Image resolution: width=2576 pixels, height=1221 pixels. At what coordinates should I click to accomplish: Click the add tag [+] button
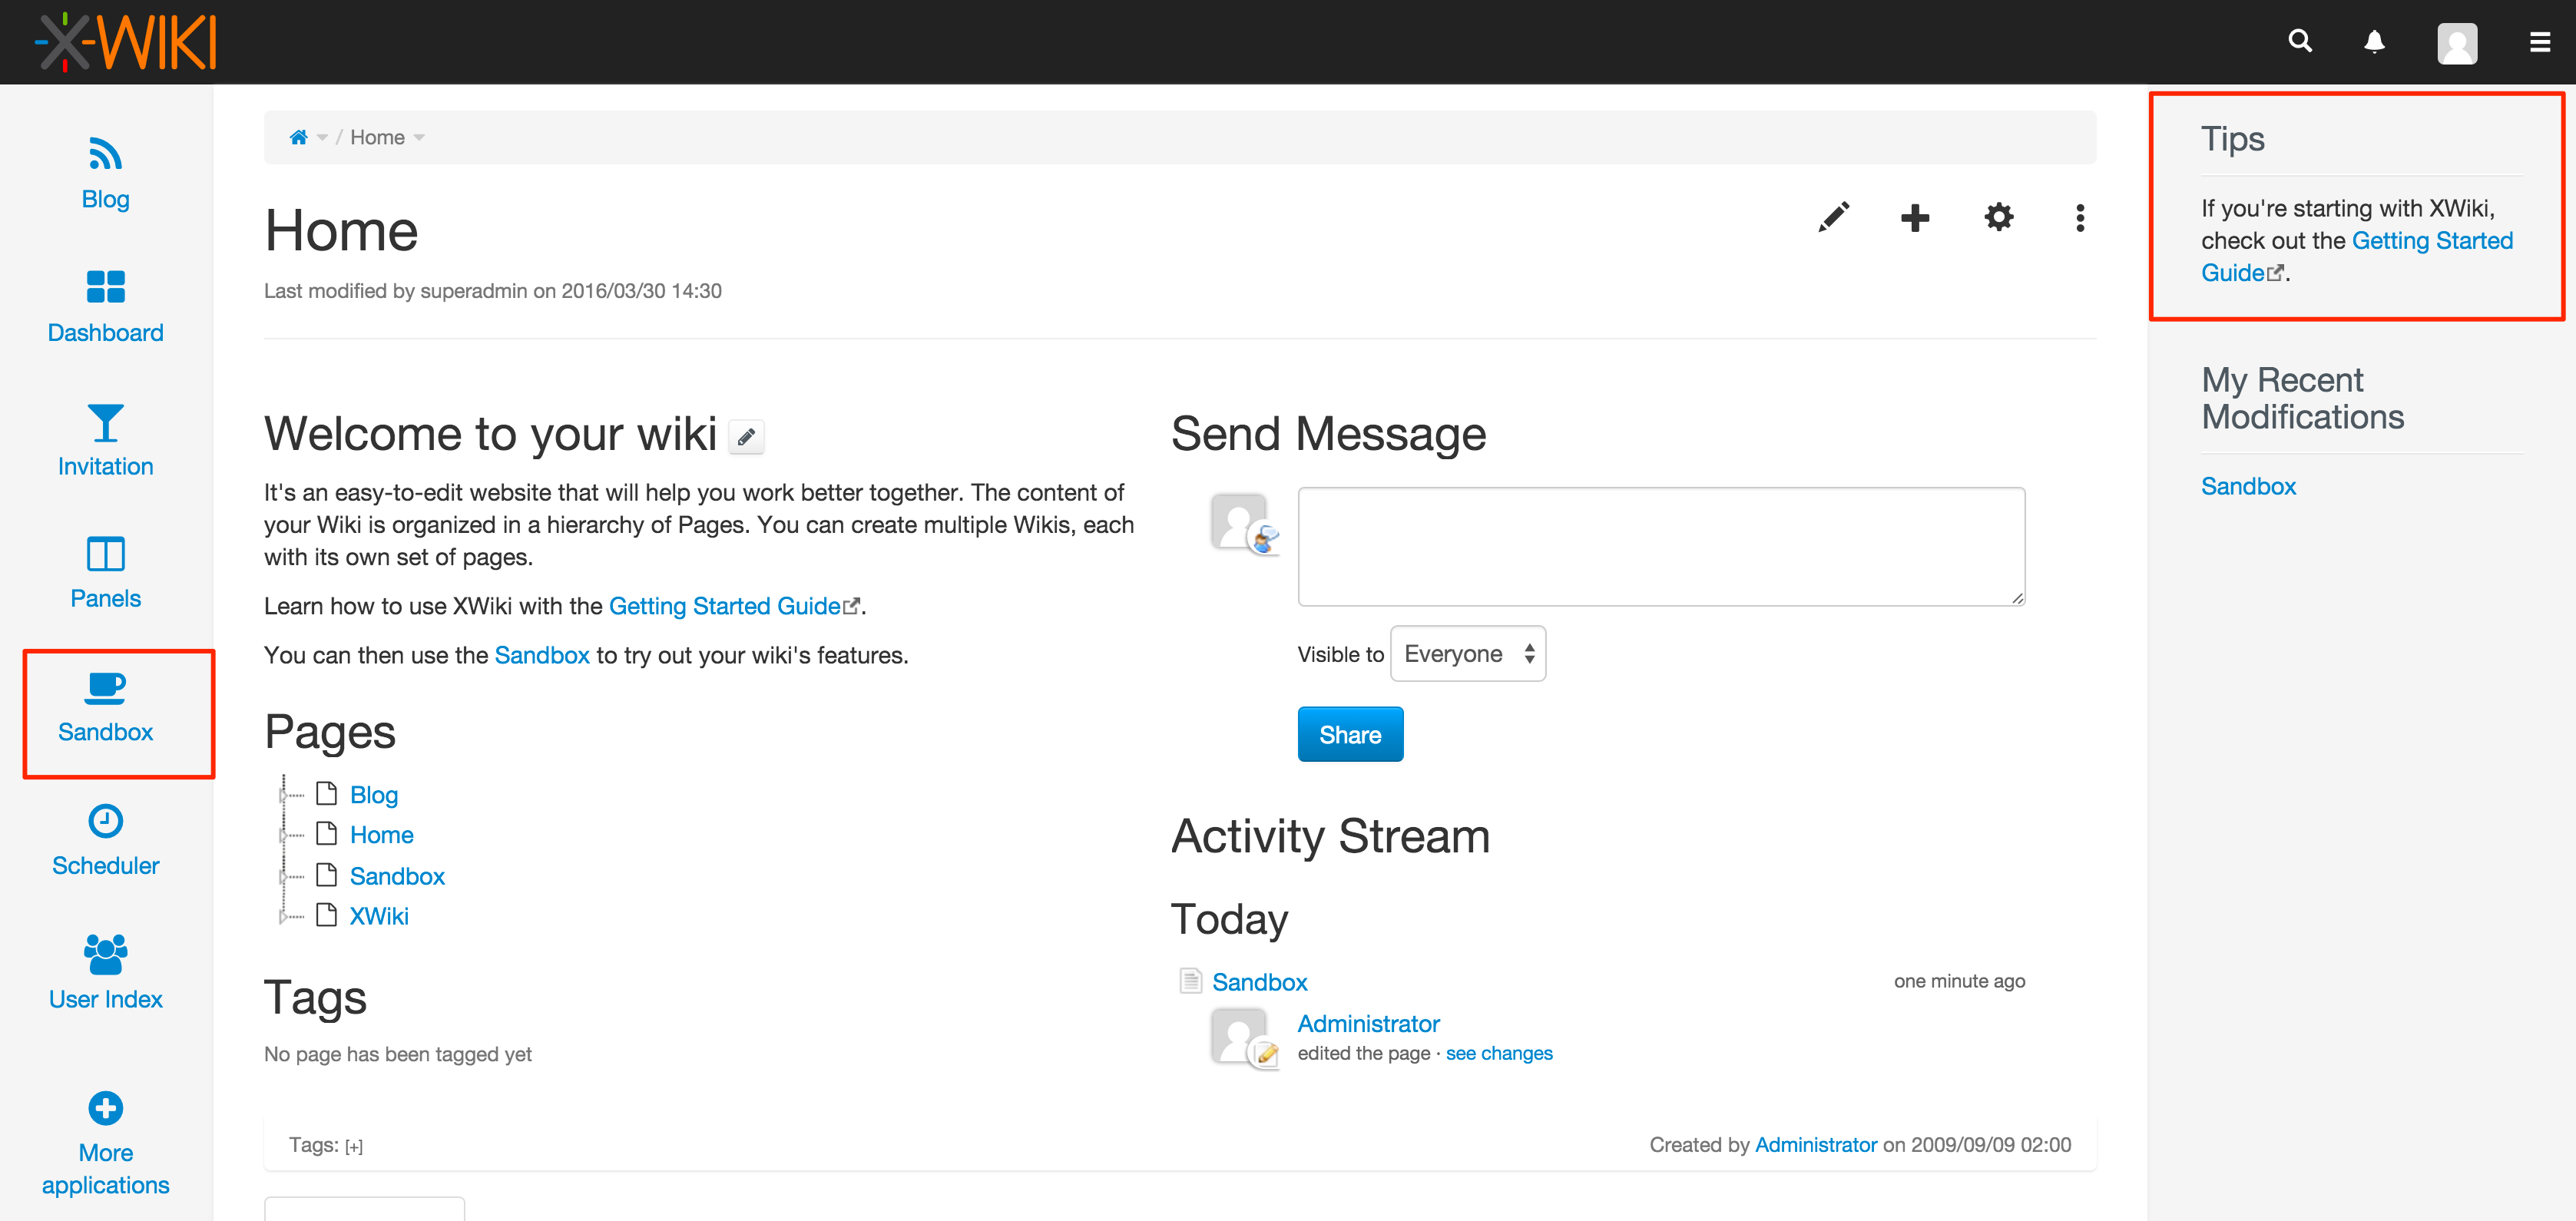tap(354, 1146)
